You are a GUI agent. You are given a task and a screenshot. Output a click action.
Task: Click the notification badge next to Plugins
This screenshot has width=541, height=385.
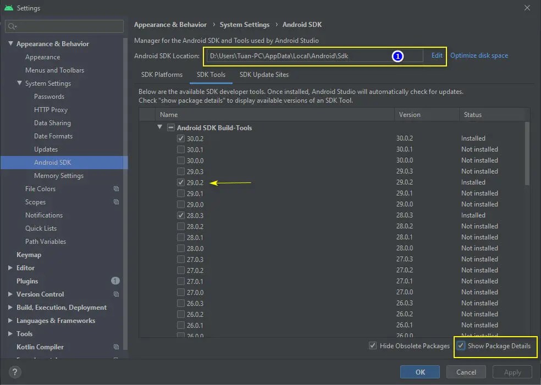coord(115,281)
